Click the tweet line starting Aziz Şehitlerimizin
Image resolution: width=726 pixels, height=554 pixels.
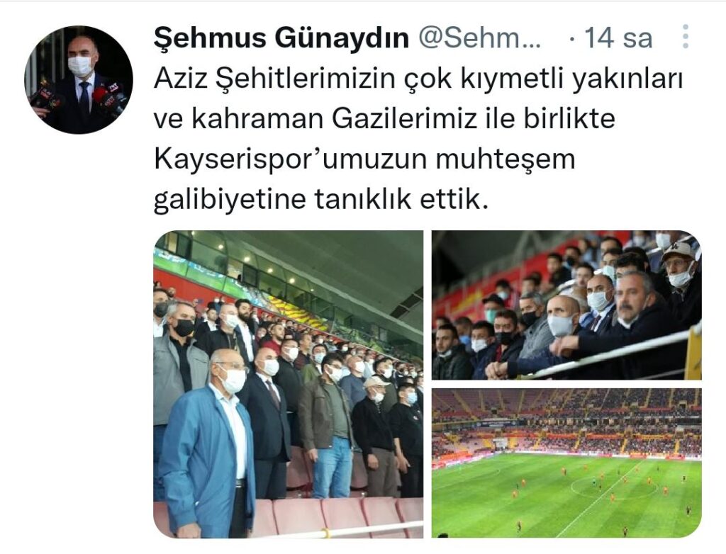click(418, 79)
